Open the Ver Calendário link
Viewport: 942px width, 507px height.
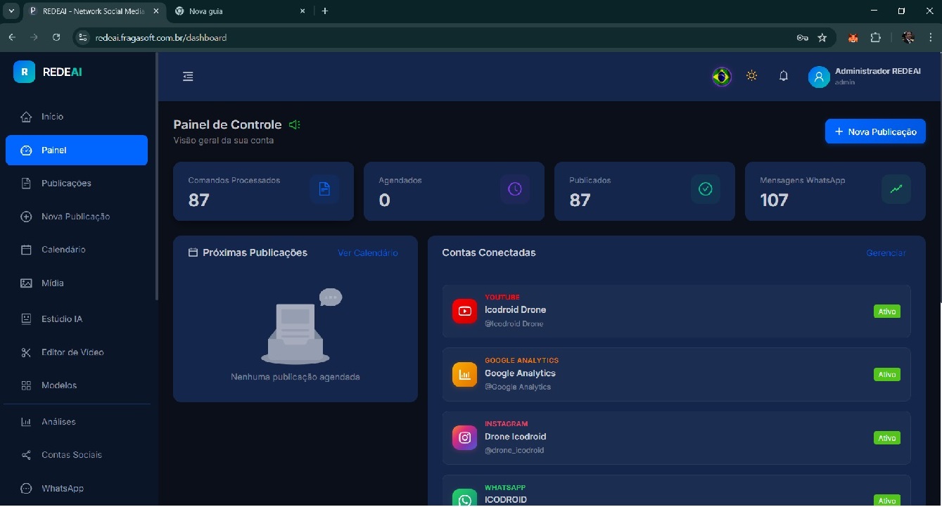tap(367, 253)
